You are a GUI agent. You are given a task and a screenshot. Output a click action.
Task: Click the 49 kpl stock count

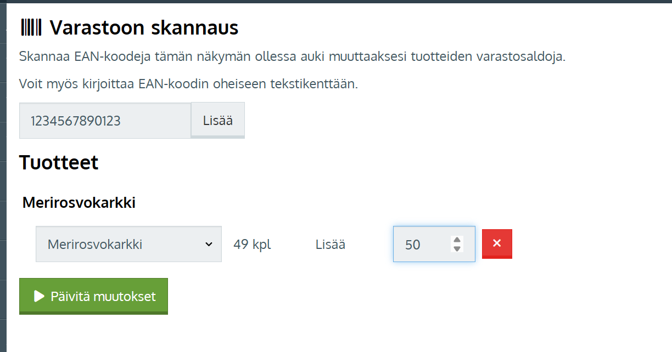[x=252, y=244]
